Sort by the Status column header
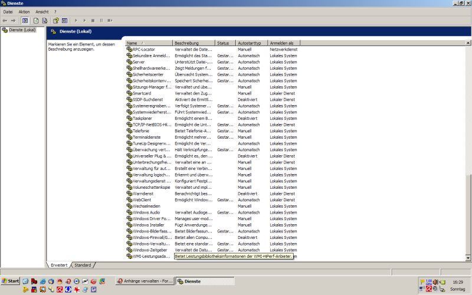This screenshot has height=295, width=472. tap(225, 43)
